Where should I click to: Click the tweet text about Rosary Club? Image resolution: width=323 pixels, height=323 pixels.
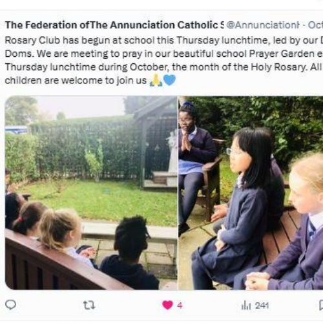point(163,60)
